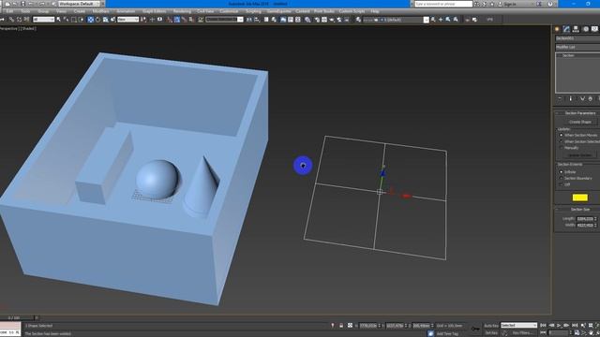
Task: Select the Manually update radio button
Action: click(x=562, y=148)
